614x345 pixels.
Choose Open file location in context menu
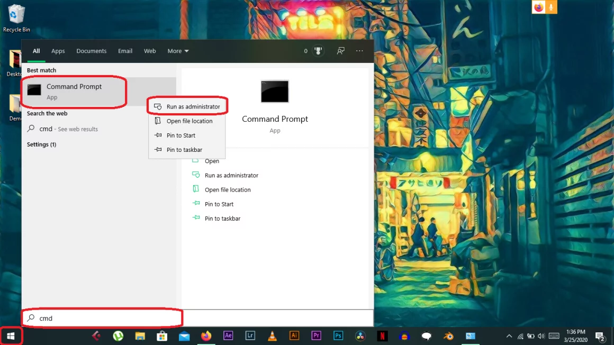point(187,121)
